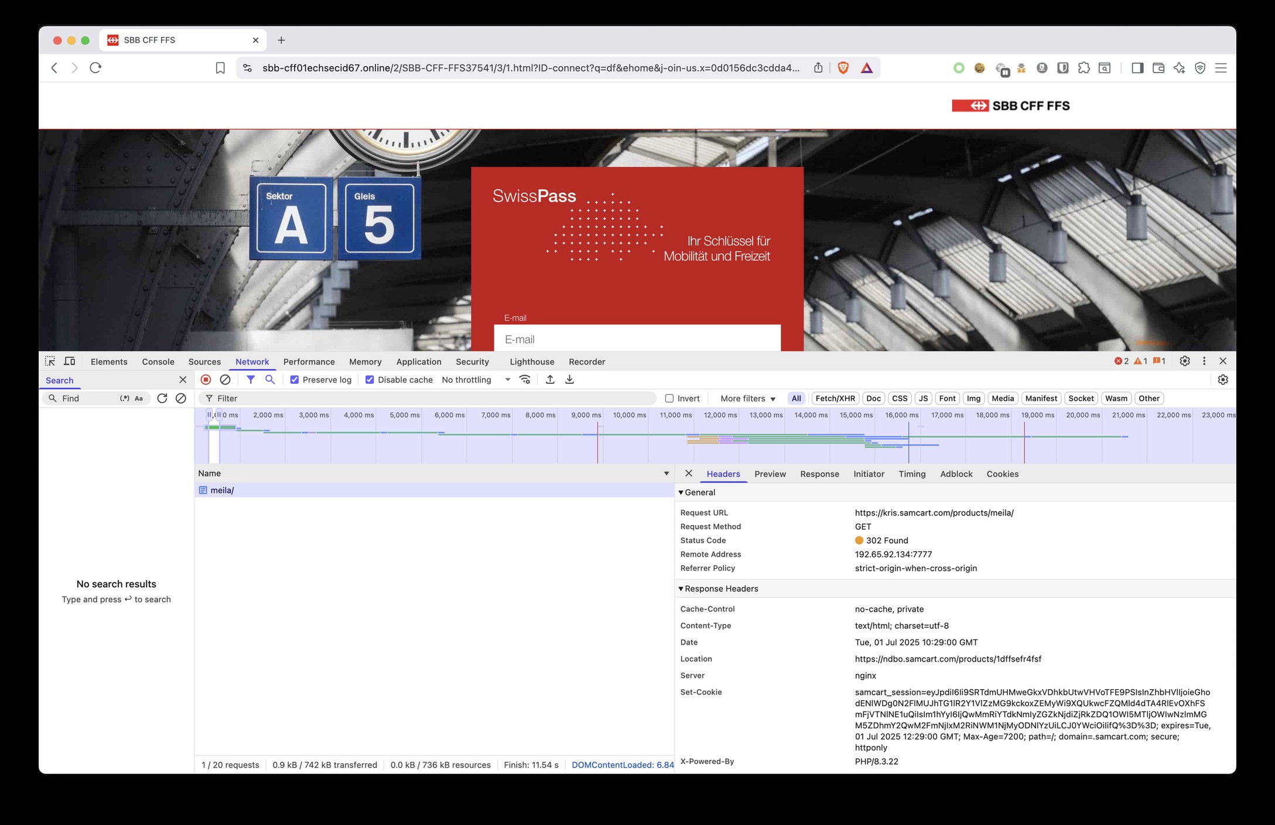This screenshot has width=1275, height=825.
Task: Export HAR file download icon
Action: [569, 380]
